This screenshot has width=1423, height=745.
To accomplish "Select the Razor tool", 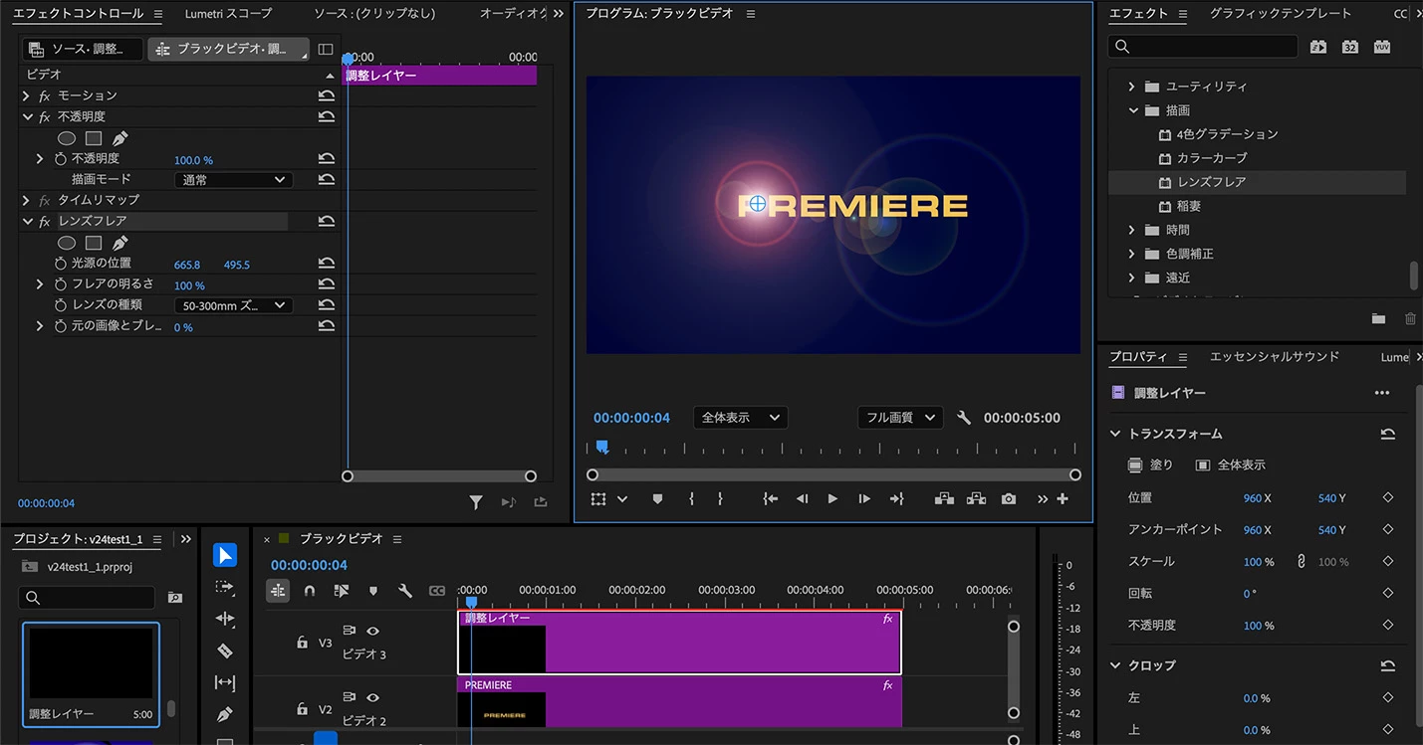I will point(225,651).
